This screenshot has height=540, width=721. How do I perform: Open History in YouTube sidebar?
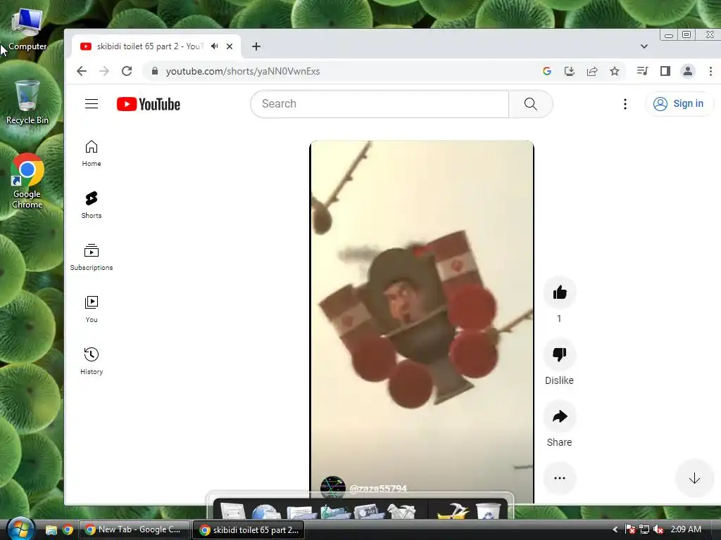coord(92,361)
